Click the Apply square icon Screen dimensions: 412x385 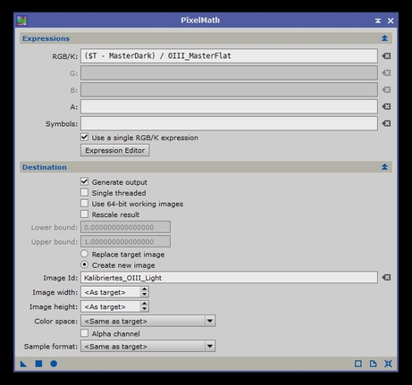[38, 364]
